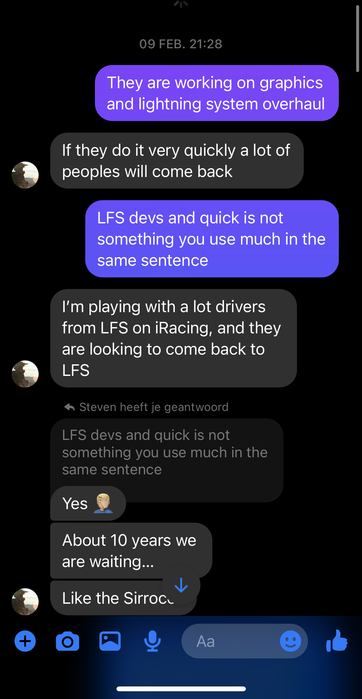
Task: Tap the 'I'm playing with a lot drivers' message
Action: (x=173, y=338)
